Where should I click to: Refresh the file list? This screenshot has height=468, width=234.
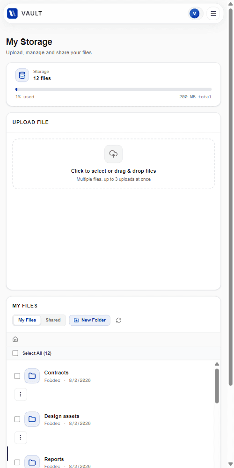(119, 320)
